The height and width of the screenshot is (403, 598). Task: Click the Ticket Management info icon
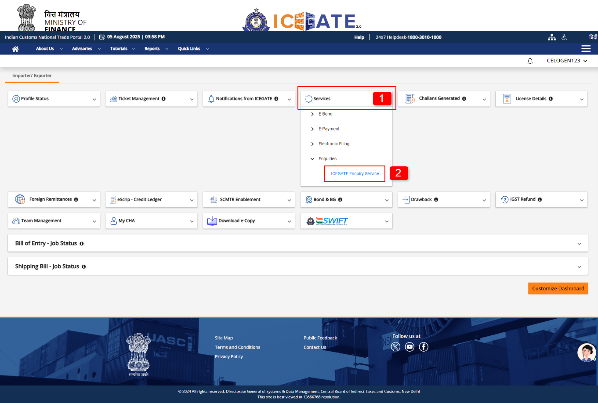point(163,99)
